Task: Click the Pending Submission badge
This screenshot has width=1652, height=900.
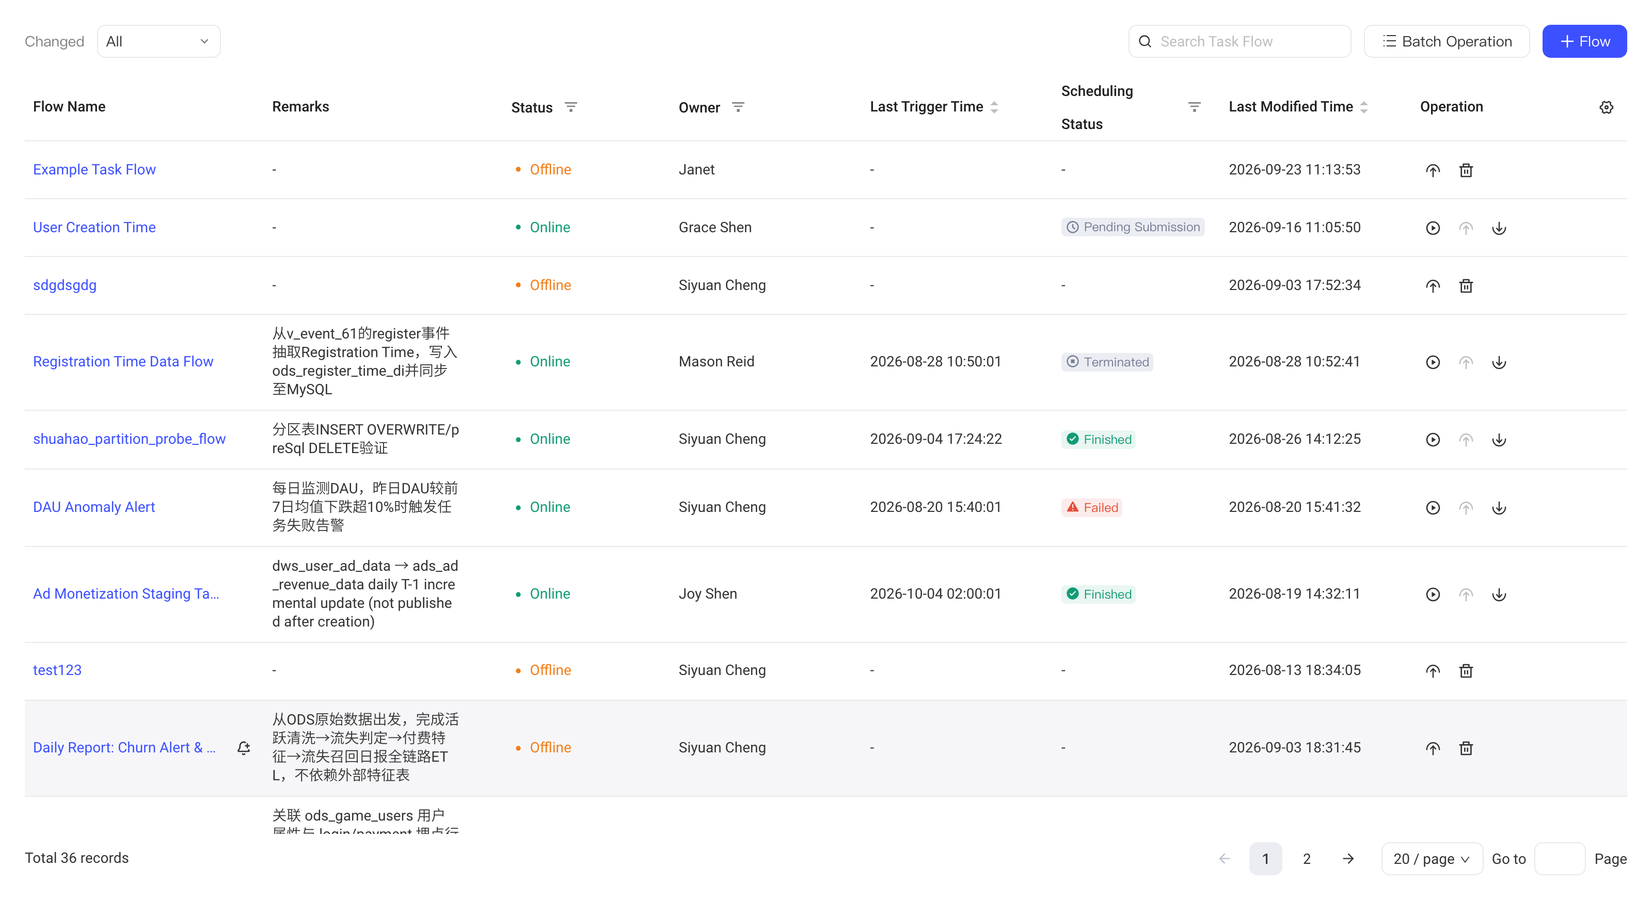Action: coord(1133,227)
